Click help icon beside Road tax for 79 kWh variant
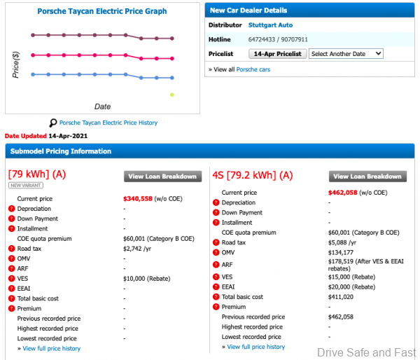 [x=11, y=248]
